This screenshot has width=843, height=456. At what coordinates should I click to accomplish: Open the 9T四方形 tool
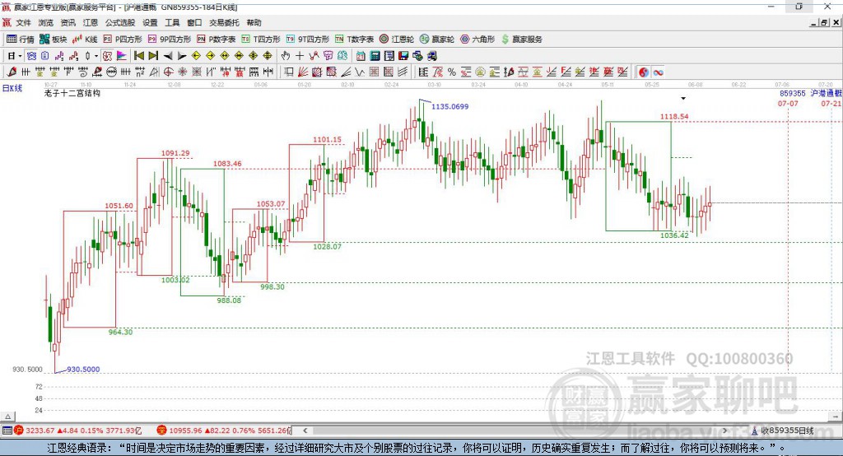point(308,40)
